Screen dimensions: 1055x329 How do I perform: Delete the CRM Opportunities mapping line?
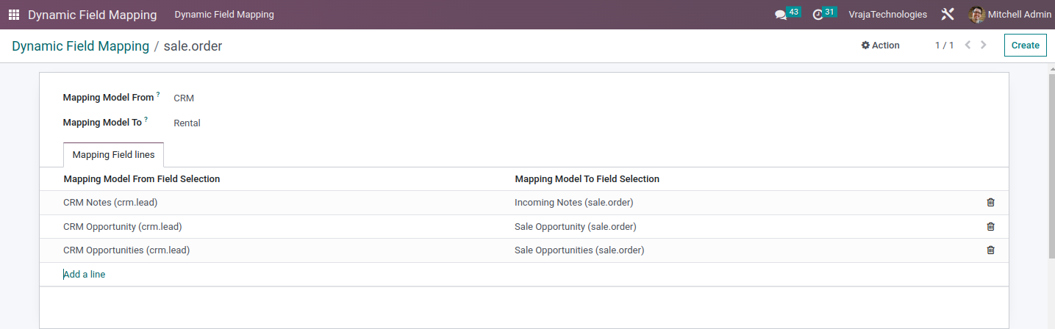[990, 250]
